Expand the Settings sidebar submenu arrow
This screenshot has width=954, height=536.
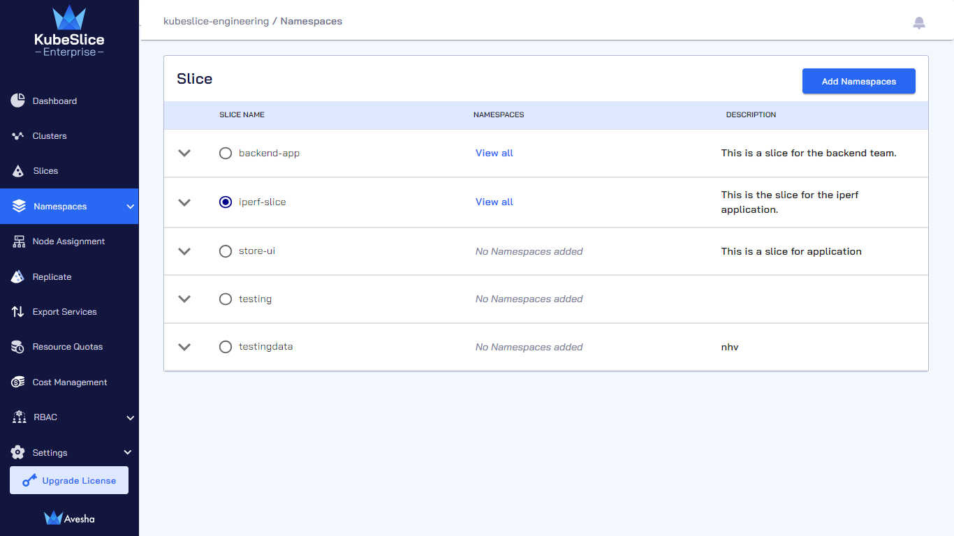pos(128,452)
